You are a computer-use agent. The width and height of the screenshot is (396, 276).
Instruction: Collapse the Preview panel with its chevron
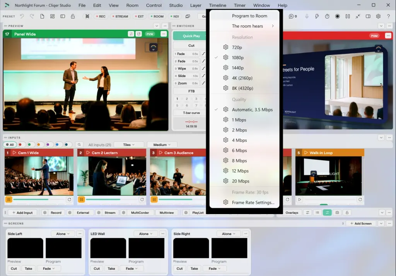[157, 26]
